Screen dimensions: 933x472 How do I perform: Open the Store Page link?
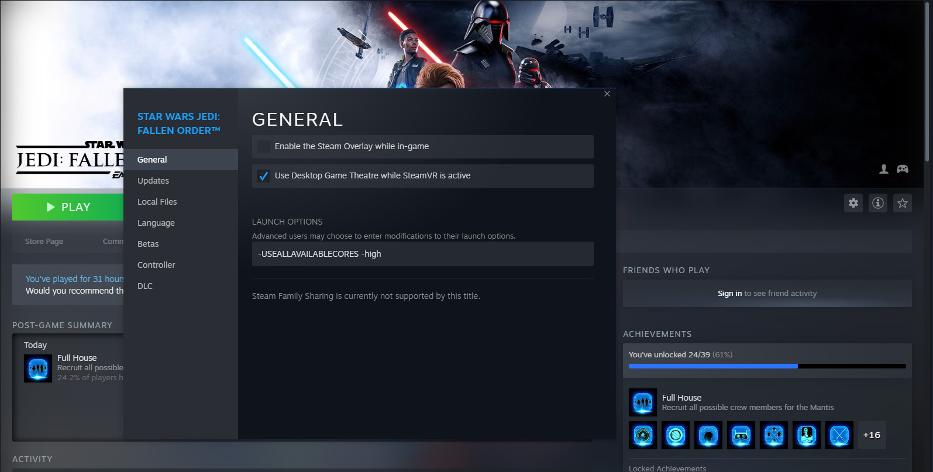tap(44, 242)
